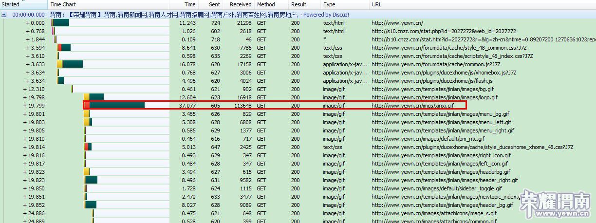
Task: Click the Type column header
Action: coord(329,4)
